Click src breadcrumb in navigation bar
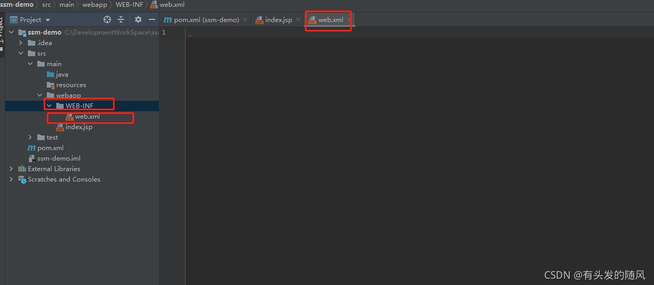Viewport: 654px width, 285px height. (x=47, y=5)
